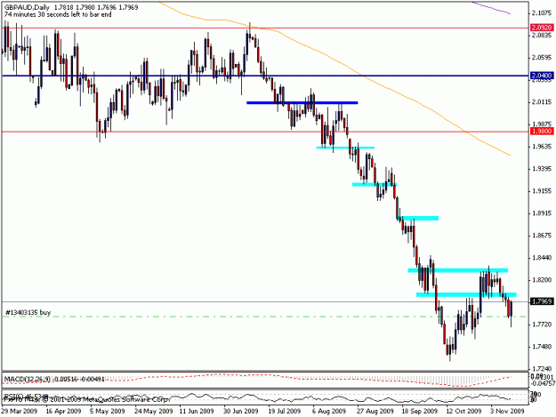
Task: Click the 1.8200 price scale value
Action: coord(542,280)
